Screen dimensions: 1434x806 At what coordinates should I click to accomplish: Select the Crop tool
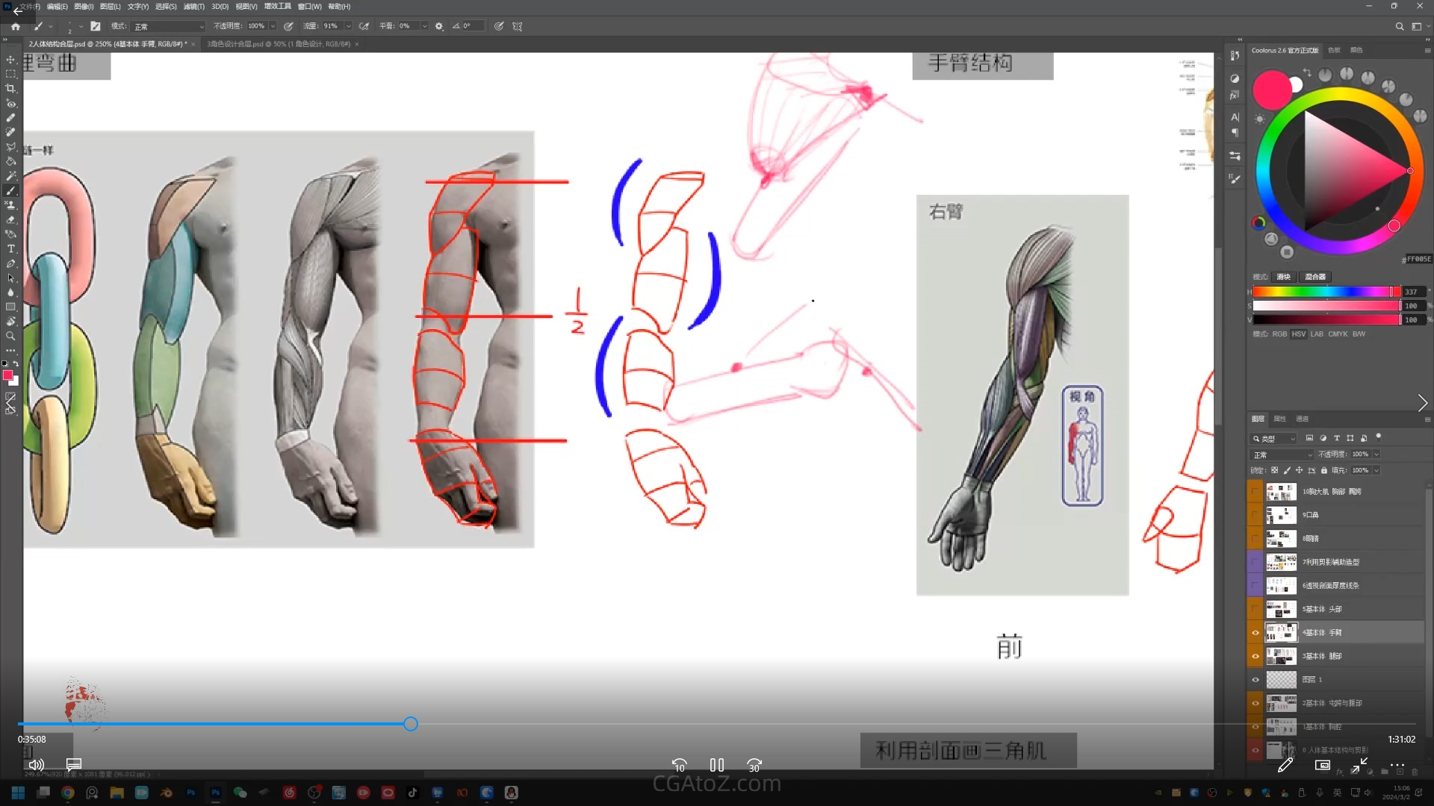[10, 89]
